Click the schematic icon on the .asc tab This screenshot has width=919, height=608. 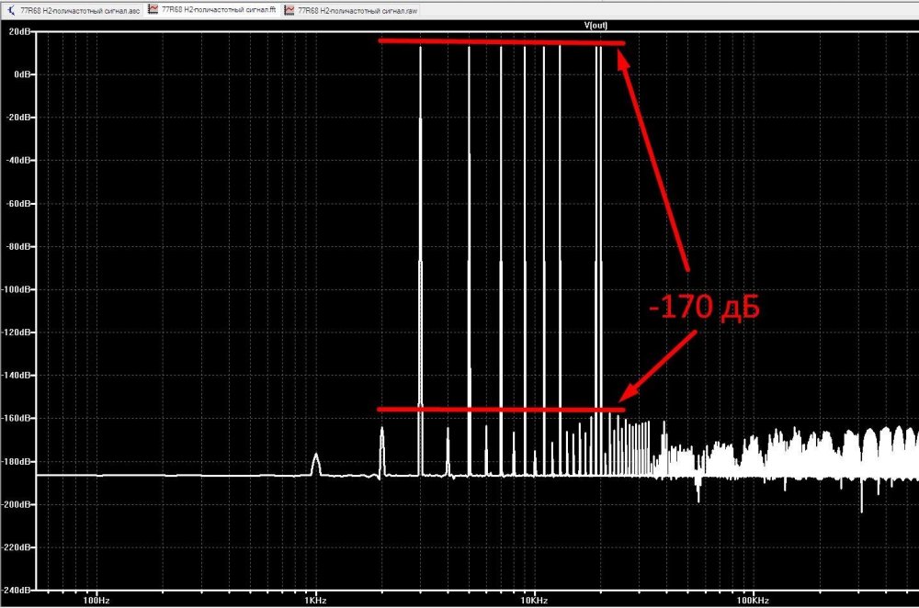pos(11,9)
